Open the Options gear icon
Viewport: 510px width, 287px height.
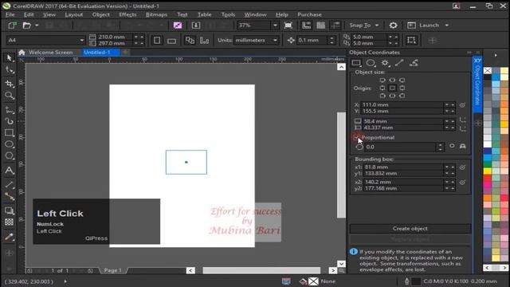click(x=393, y=25)
